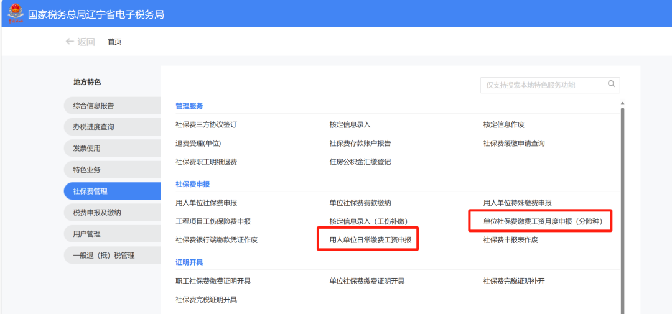Click the vertical scrollbar in service list
Viewport: 672px width, 314px height.
coord(622,205)
